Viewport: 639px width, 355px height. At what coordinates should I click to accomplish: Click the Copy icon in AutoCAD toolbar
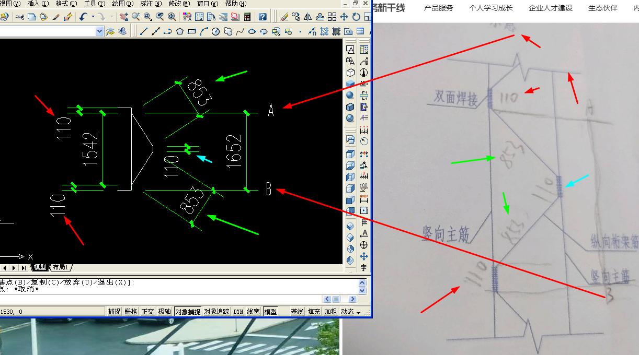point(32,17)
